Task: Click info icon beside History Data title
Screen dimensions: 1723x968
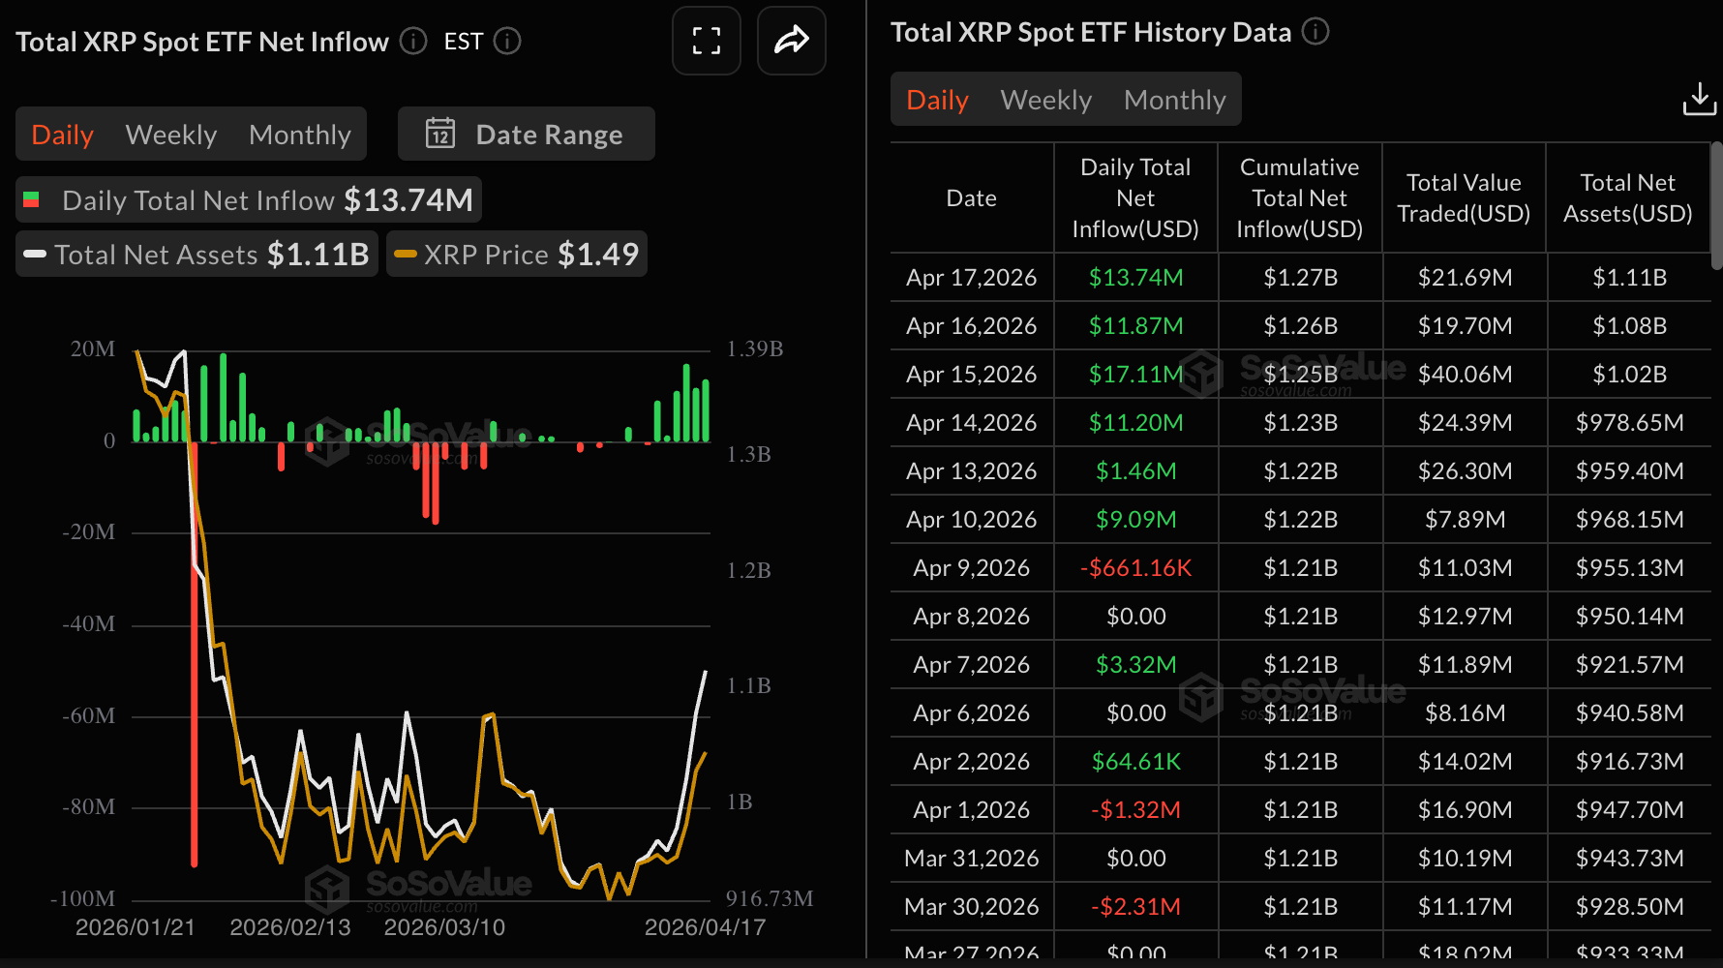Action: [1315, 32]
